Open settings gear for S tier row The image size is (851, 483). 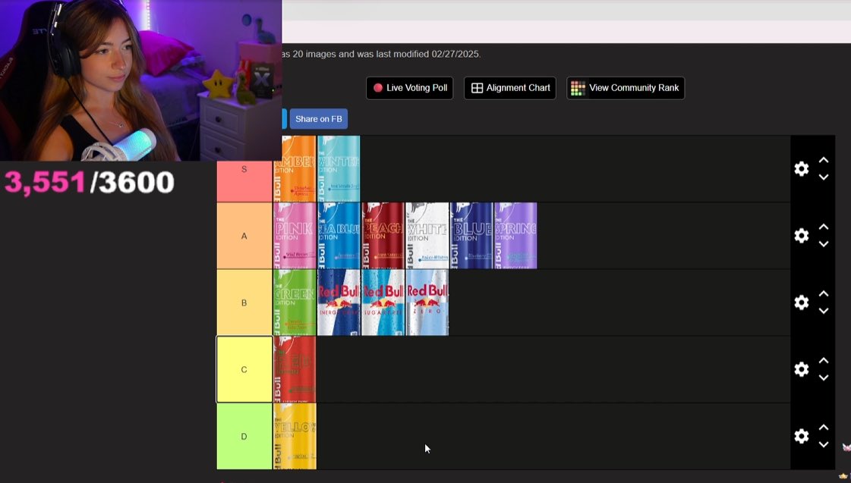[801, 168]
